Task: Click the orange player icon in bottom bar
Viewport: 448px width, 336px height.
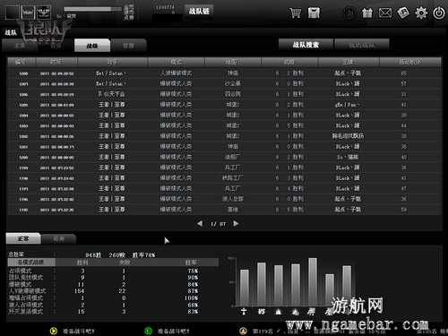Action: tap(243, 331)
